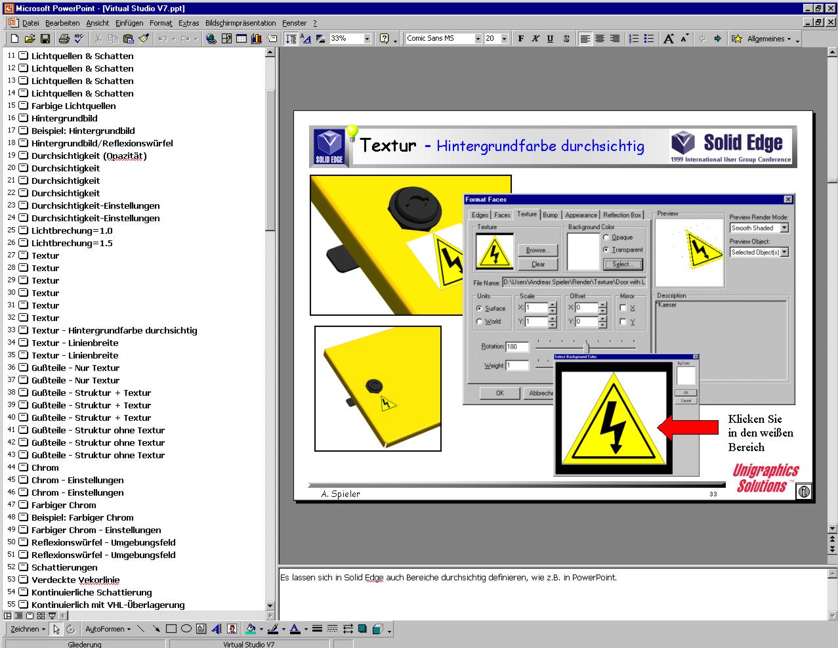Screen dimensions: 838x648
Task: Open the Allgemeines dropdown menu
Action: [769, 39]
